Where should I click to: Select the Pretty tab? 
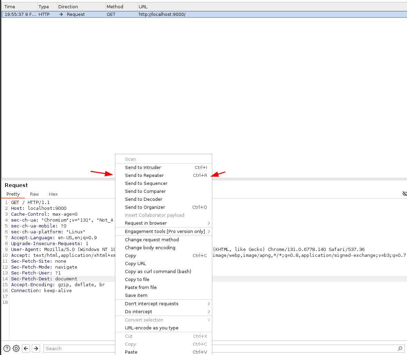pyautogui.click(x=13, y=194)
